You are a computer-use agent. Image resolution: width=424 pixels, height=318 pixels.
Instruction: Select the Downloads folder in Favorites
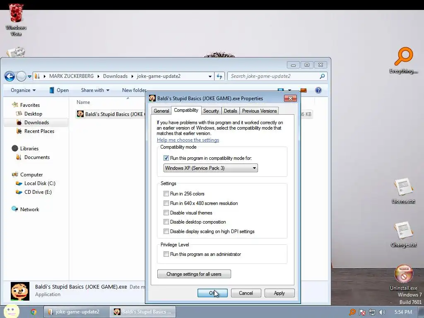pyautogui.click(x=36, y=123)
